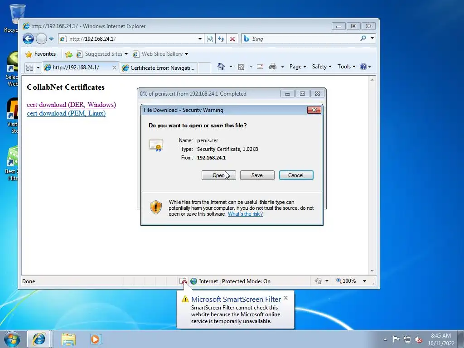Click the Refresh icon in address bar
The image size is (464, 348).
point(221,39)
